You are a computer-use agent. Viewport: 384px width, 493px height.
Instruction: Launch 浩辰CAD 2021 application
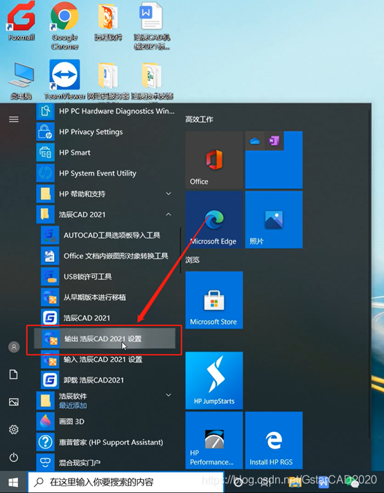[x=109, y=318]
